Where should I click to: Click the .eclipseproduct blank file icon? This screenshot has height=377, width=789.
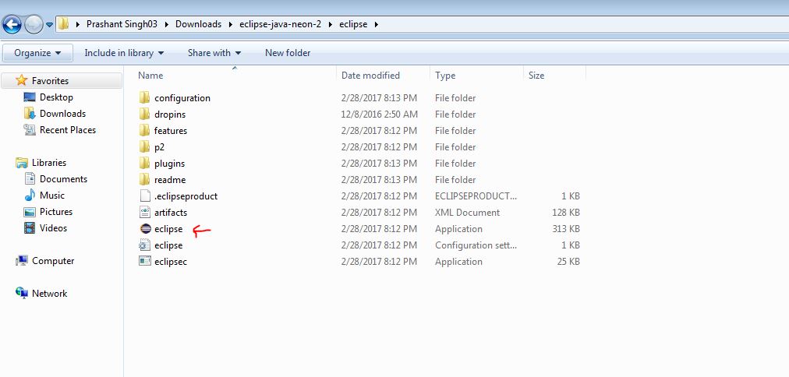tap(145, 196)
